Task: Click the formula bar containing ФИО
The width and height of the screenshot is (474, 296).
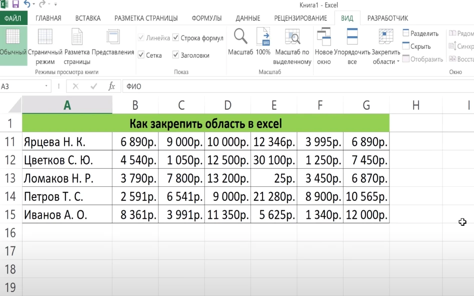Action: point(295,87)
